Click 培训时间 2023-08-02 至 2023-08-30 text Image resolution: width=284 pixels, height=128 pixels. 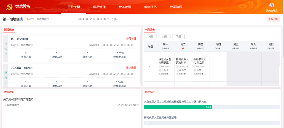[x=111, y=74]
